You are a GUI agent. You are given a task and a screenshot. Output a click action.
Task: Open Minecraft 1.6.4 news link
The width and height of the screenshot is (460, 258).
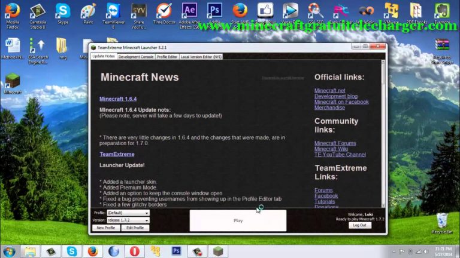pyautogui.click(x=118, y=99)
